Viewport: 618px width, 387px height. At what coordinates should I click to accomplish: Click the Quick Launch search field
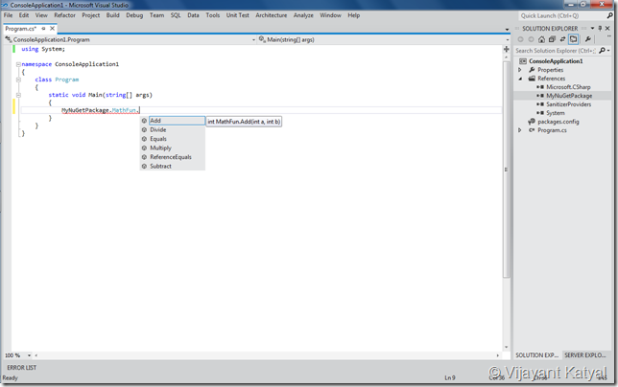[x=562, y=15]
